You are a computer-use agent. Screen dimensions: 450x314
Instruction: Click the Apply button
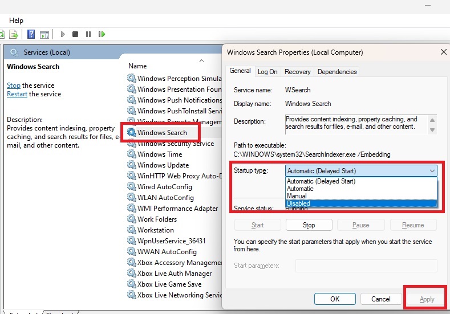[427, 299]
